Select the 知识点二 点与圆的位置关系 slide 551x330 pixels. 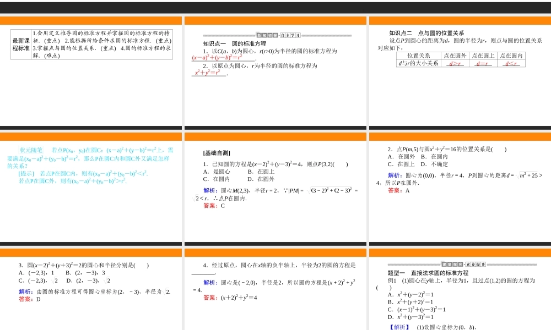460,73
